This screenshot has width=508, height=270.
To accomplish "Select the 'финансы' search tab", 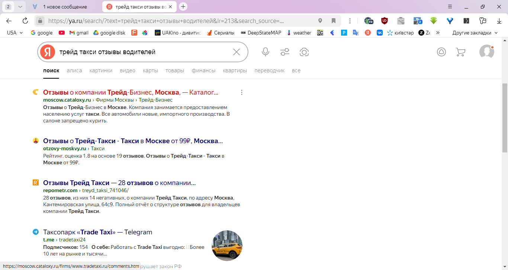I will tap(203, 70).
